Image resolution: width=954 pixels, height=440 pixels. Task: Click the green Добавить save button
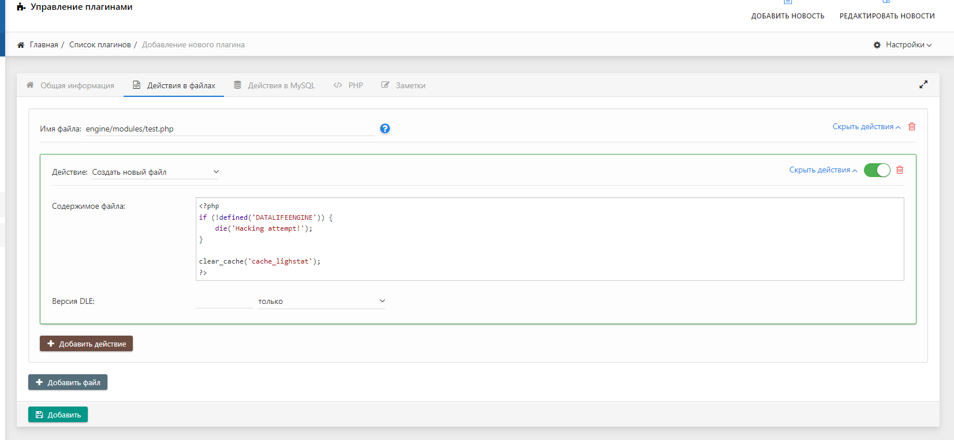pos(58,415)
